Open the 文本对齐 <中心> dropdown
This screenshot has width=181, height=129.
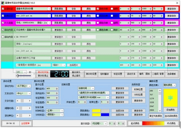click(29, 93)
